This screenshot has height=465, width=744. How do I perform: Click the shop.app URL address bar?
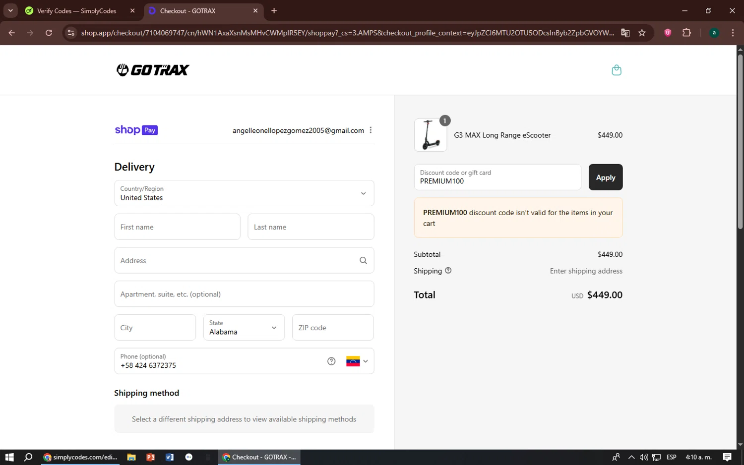(347, 33)
